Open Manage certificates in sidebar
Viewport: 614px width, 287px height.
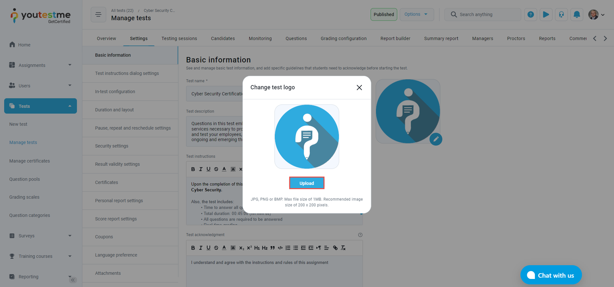tap(30, 161)
